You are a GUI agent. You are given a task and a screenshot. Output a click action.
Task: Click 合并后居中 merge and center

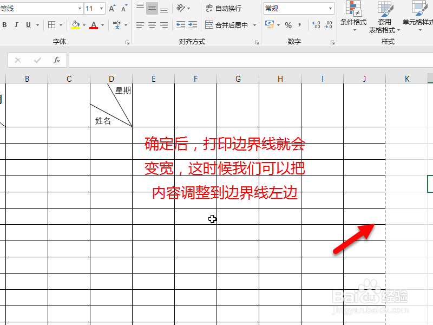coord(226,25)
